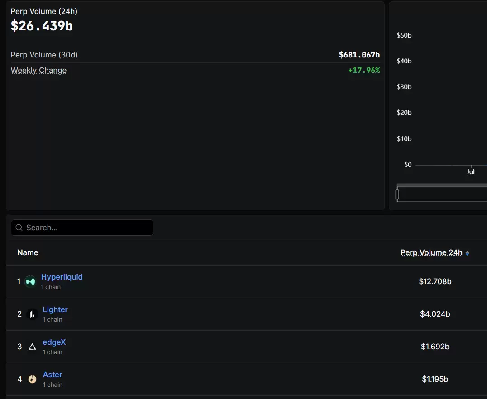The image size is (487, 399).
Task: Select Hyperliquid's $12.708b volume cell
Action: click(x=435, y=281)
